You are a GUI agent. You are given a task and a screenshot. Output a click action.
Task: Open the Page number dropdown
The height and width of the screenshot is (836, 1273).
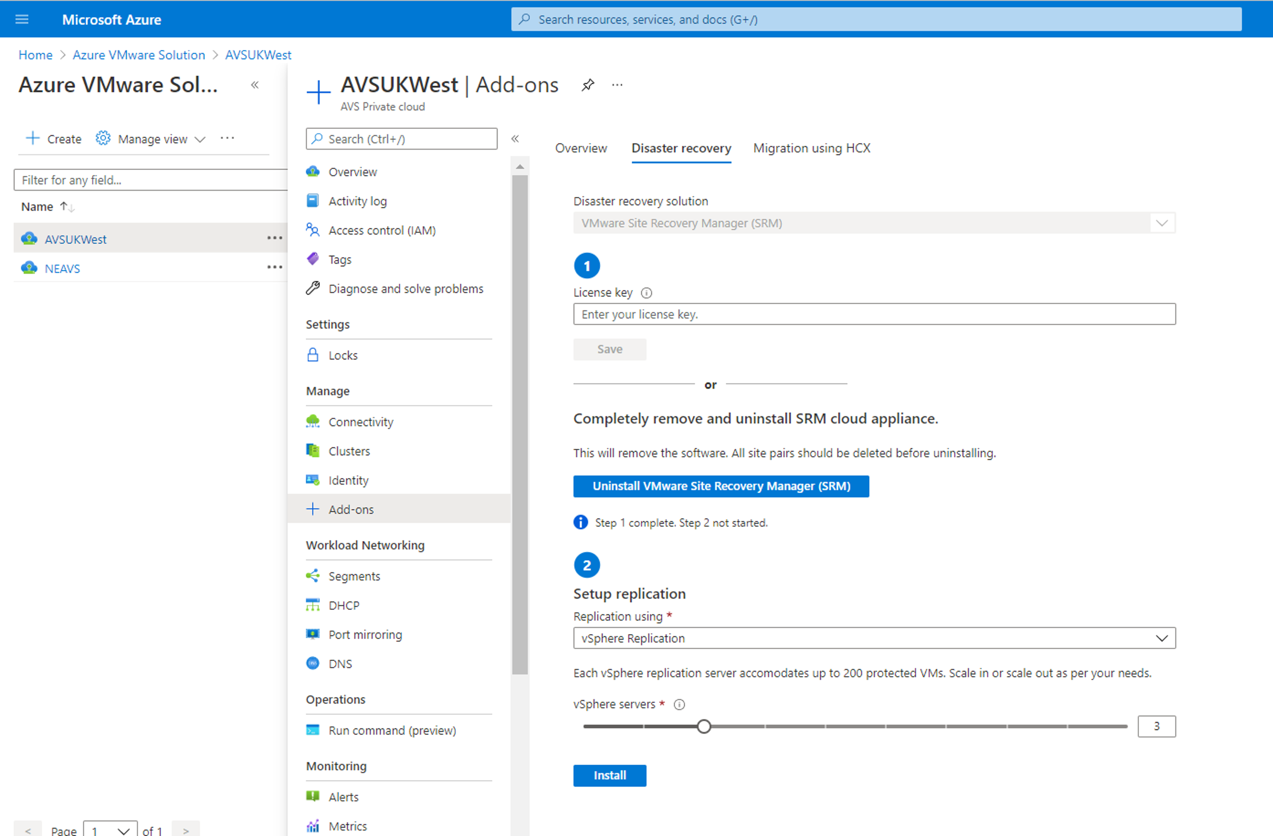pyautogui.click(x=110, y=830)
